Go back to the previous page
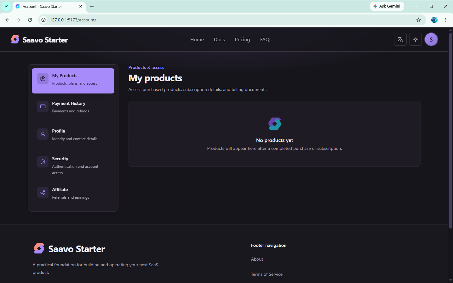The width and height of the screenshot is (453, 283). point(7,20)
